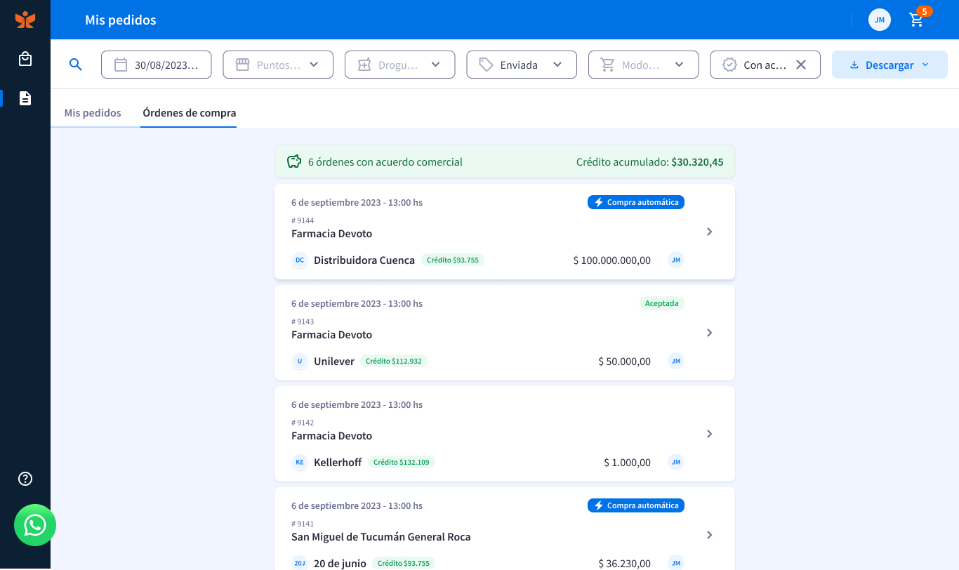Expand the Modo... filter dropdown
959x570 pixels.
coord(644,65)
